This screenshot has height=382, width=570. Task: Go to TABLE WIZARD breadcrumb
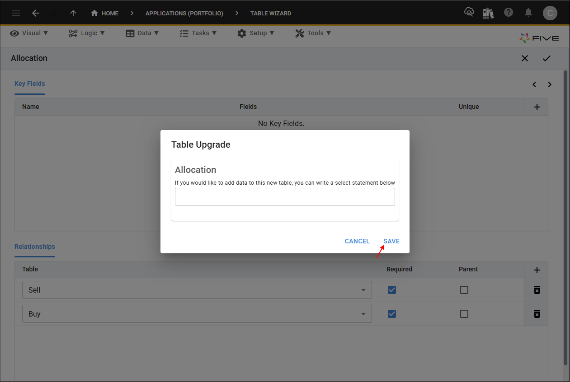point(271,14)
